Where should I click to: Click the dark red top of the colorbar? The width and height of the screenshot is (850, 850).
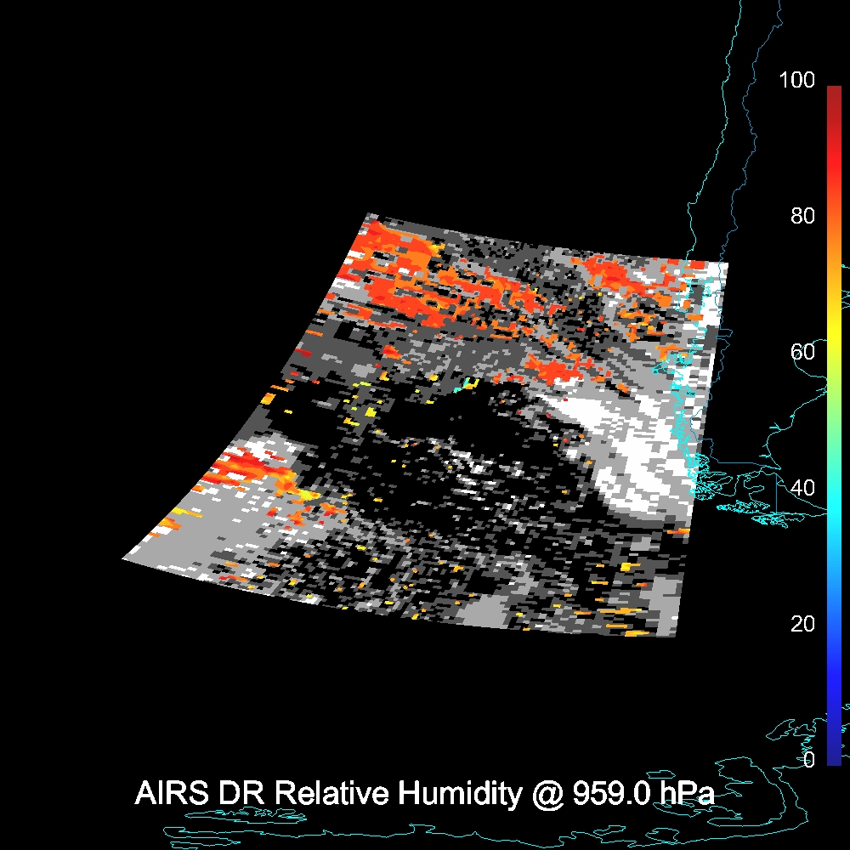tap(833, 92)
